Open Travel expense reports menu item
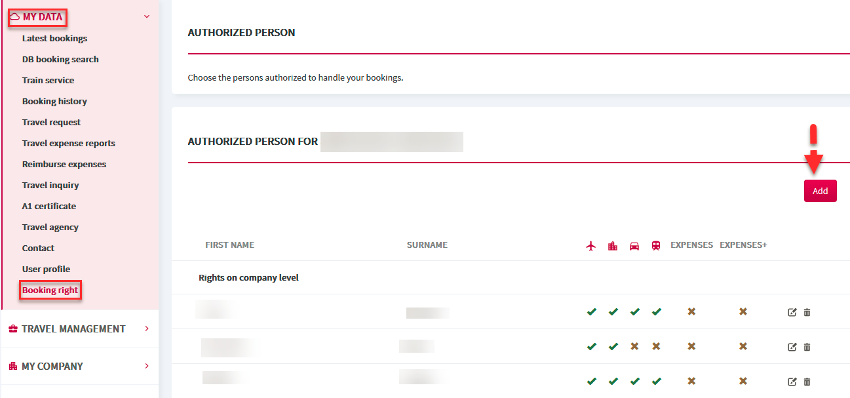The height and width of the screenshot is (398, 850). [69, 143]
